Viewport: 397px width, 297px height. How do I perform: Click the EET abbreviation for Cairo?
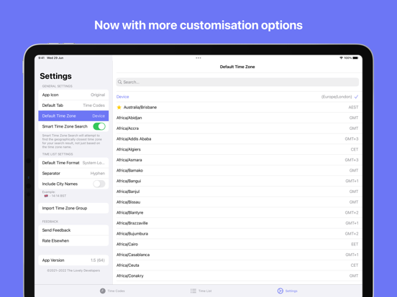[x=355, y=244]
